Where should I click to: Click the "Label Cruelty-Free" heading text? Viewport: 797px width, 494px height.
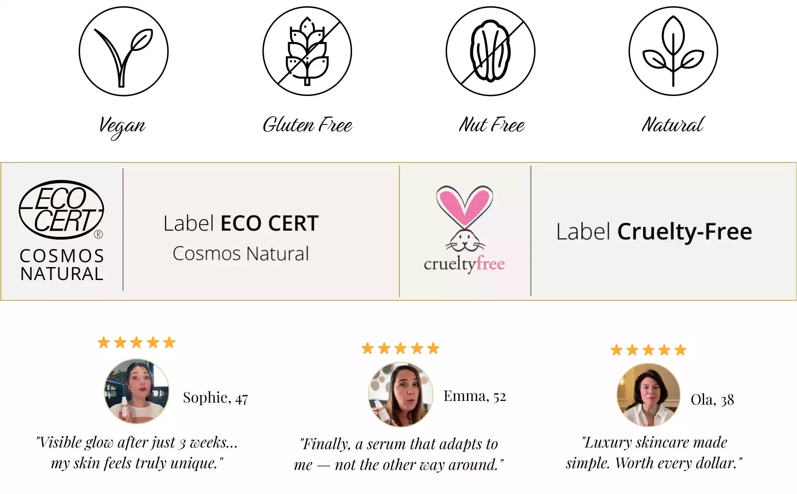654,232
